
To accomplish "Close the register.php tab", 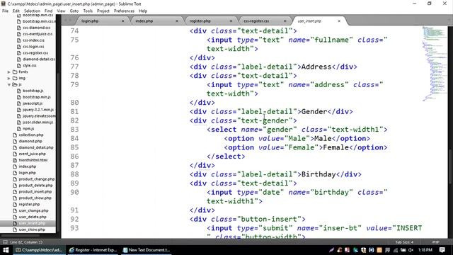I will click(x=231, y=21).
